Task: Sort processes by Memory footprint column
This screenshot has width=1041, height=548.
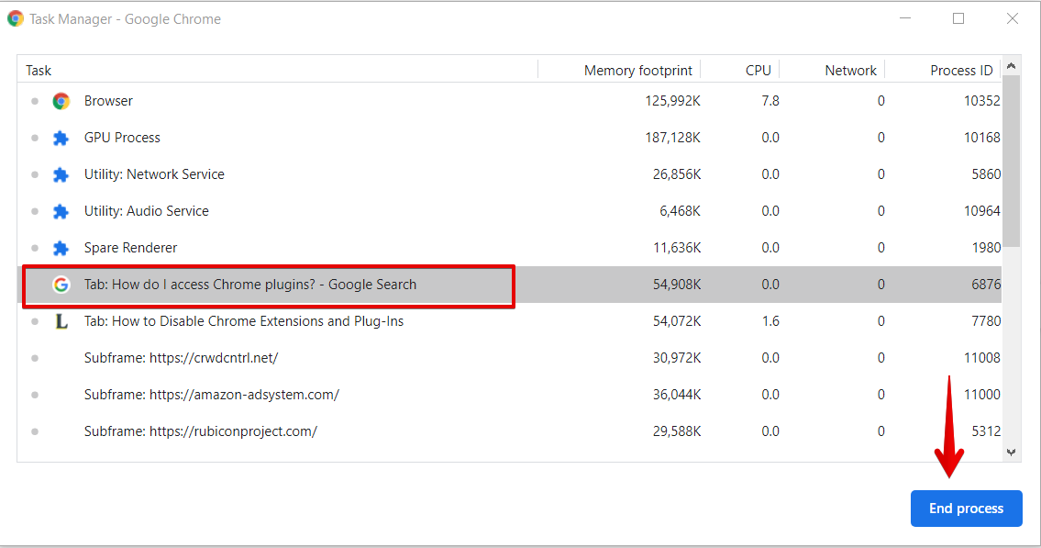Action: pyautogui.click(x=641, y=71)
